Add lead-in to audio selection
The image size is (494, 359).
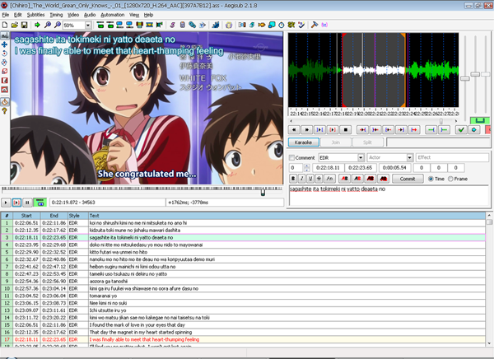pos(431,129)
